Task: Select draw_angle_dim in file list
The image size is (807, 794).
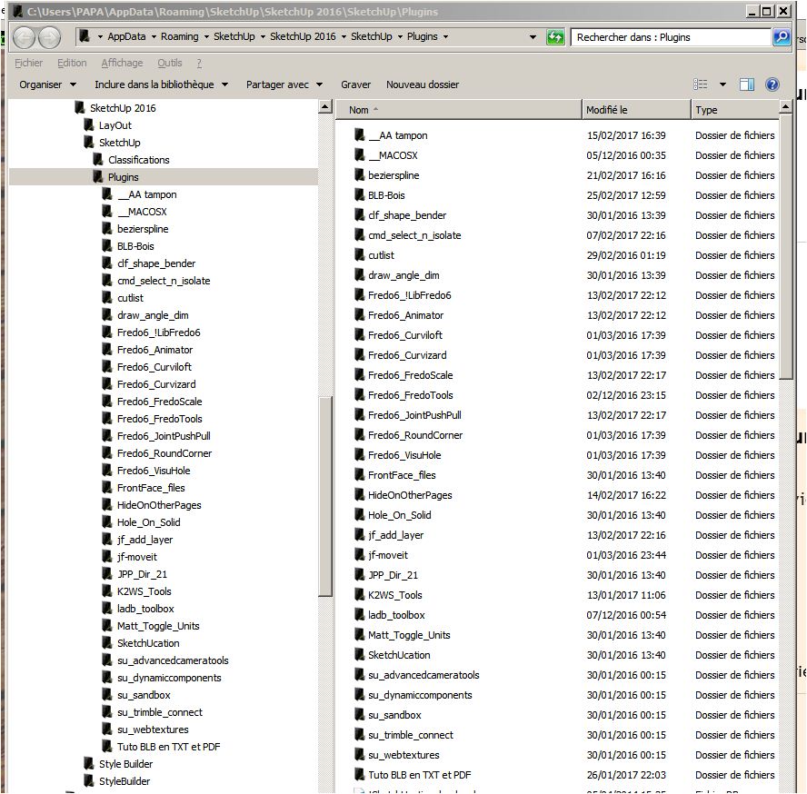Action: 403,275
